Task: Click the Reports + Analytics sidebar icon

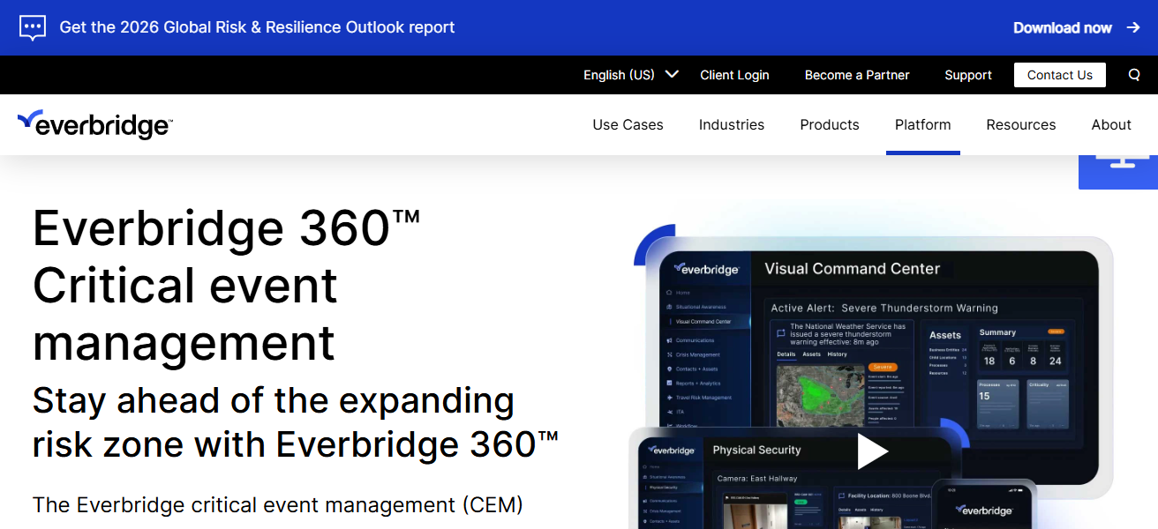Action: coord(668,383)
